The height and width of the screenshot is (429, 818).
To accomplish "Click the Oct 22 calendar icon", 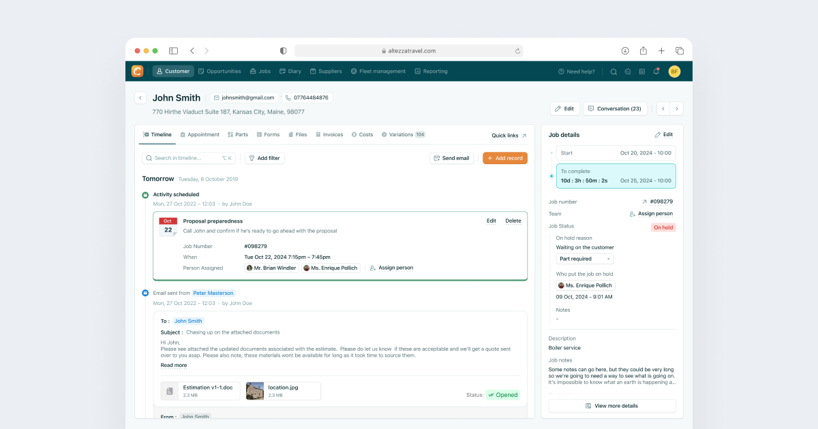I will (168, 227).
